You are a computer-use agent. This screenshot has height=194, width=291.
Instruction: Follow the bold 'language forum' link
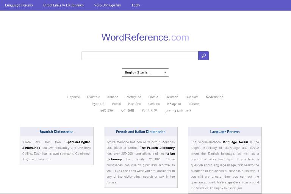pos(235,142)
